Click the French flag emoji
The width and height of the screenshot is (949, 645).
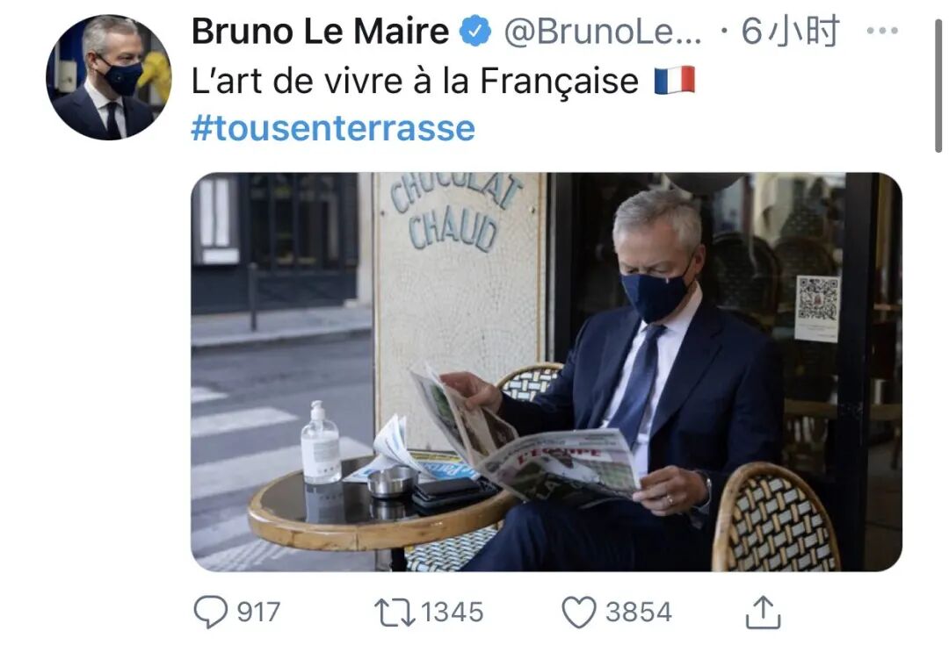point(675,81)
